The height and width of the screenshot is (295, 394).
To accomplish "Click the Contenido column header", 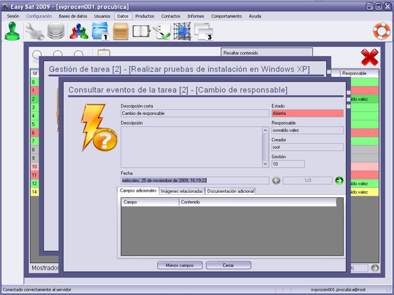I will [257, 202].
